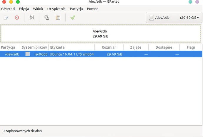Click the gray iso9660 filesystem color square
203x137 pixels.
pos(28,54)
